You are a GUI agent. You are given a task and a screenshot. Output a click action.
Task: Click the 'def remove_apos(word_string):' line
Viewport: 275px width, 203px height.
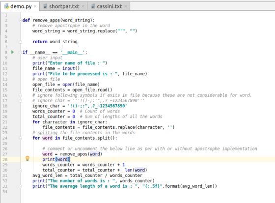point(58,20)
